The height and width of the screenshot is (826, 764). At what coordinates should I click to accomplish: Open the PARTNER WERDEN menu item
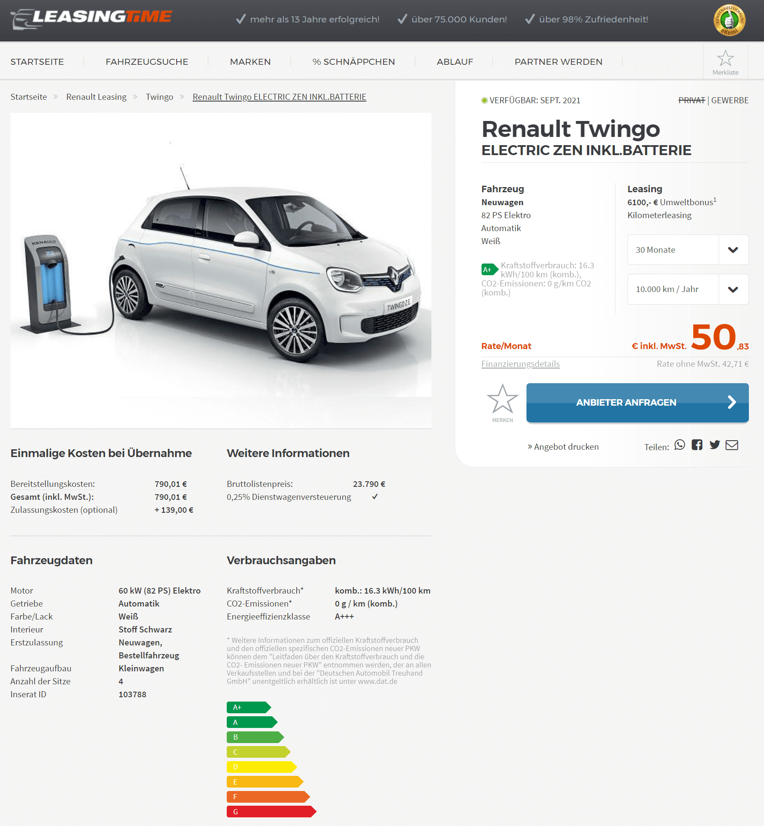point(558,62)
